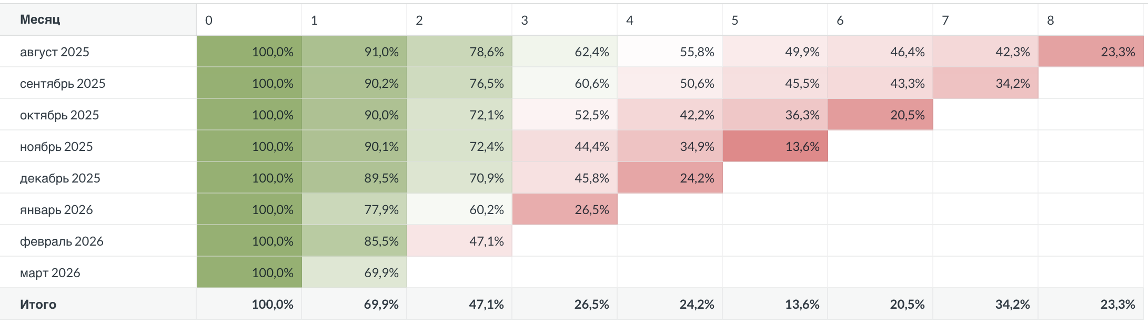Click the 91,0% green cell
Image resolution: width=1148 pixels, height=324 pixels.
pos(354,52)
